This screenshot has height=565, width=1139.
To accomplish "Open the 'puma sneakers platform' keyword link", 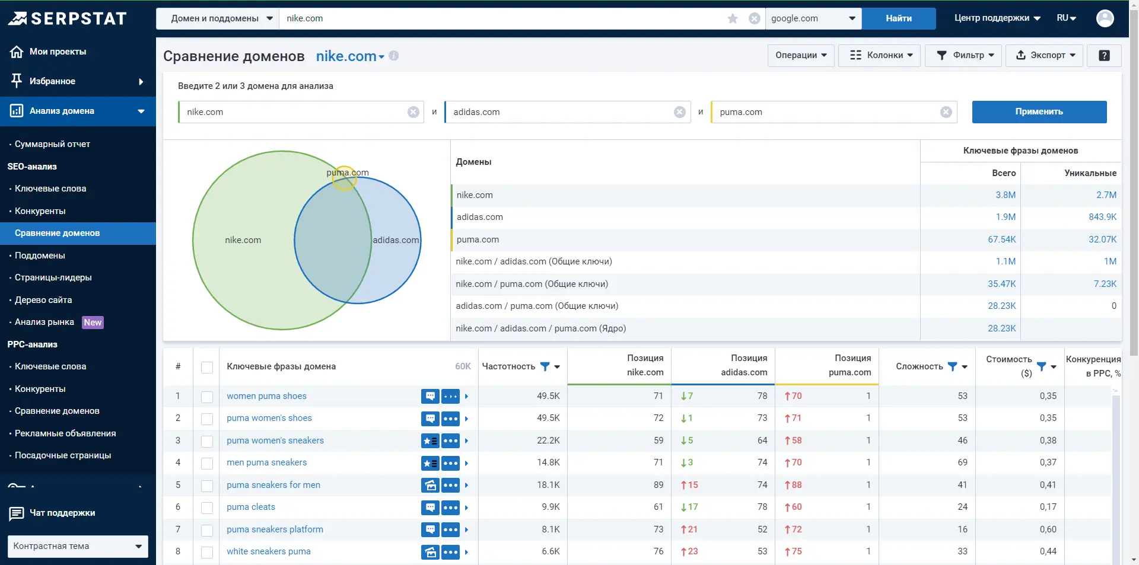I will (x=275, y=529).
